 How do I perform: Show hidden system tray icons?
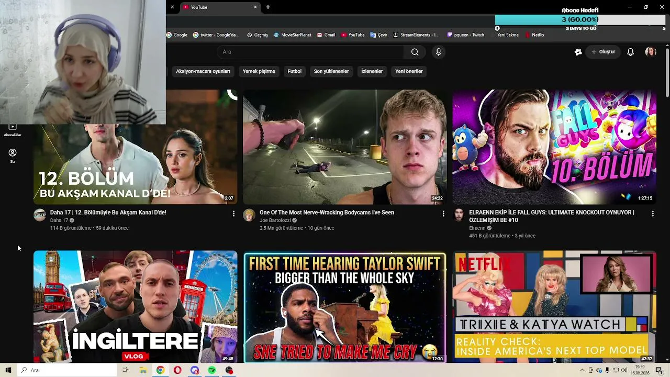tap(583, 370)
